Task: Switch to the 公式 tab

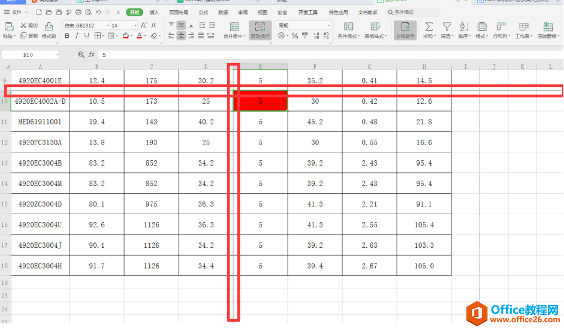Action: tap(203, 12)
